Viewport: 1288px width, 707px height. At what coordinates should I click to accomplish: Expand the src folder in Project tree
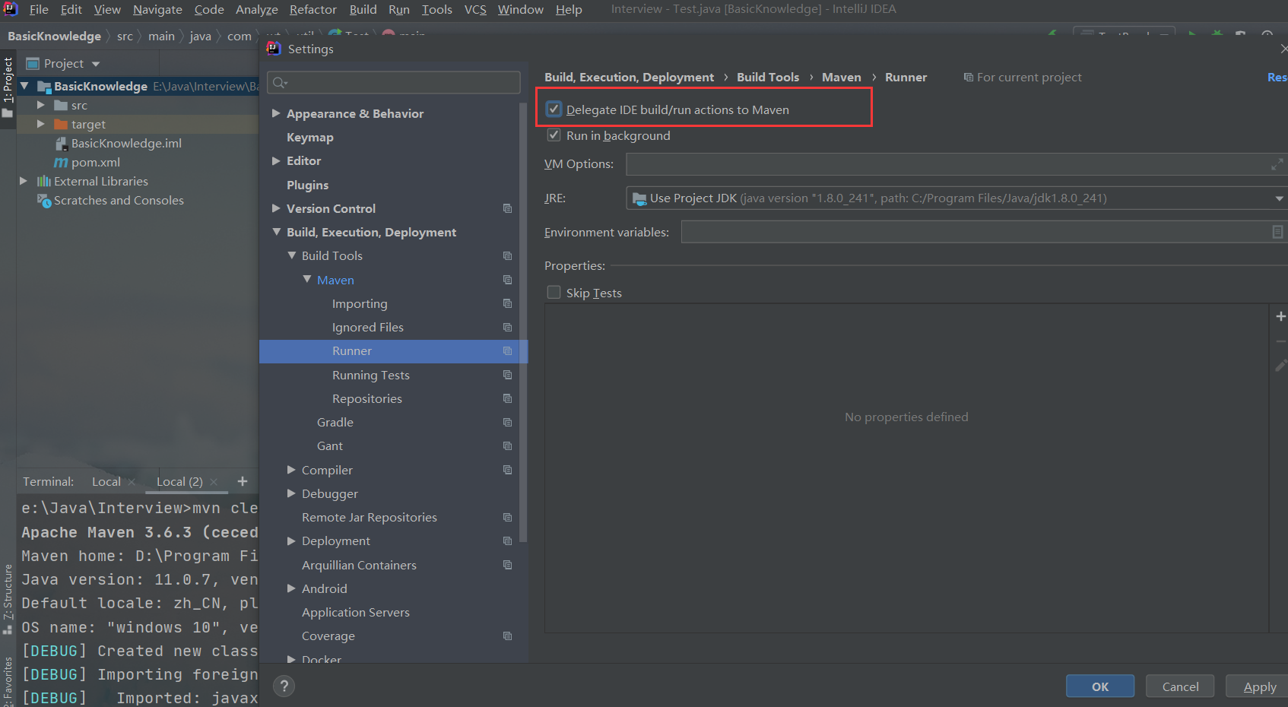click(41, 105)
